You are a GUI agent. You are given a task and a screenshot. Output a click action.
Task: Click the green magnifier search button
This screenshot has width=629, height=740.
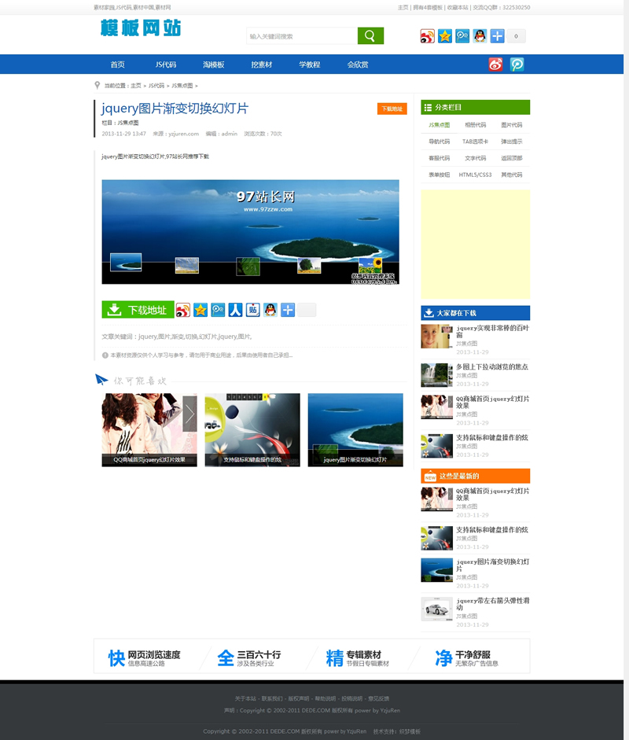point(370,36)
